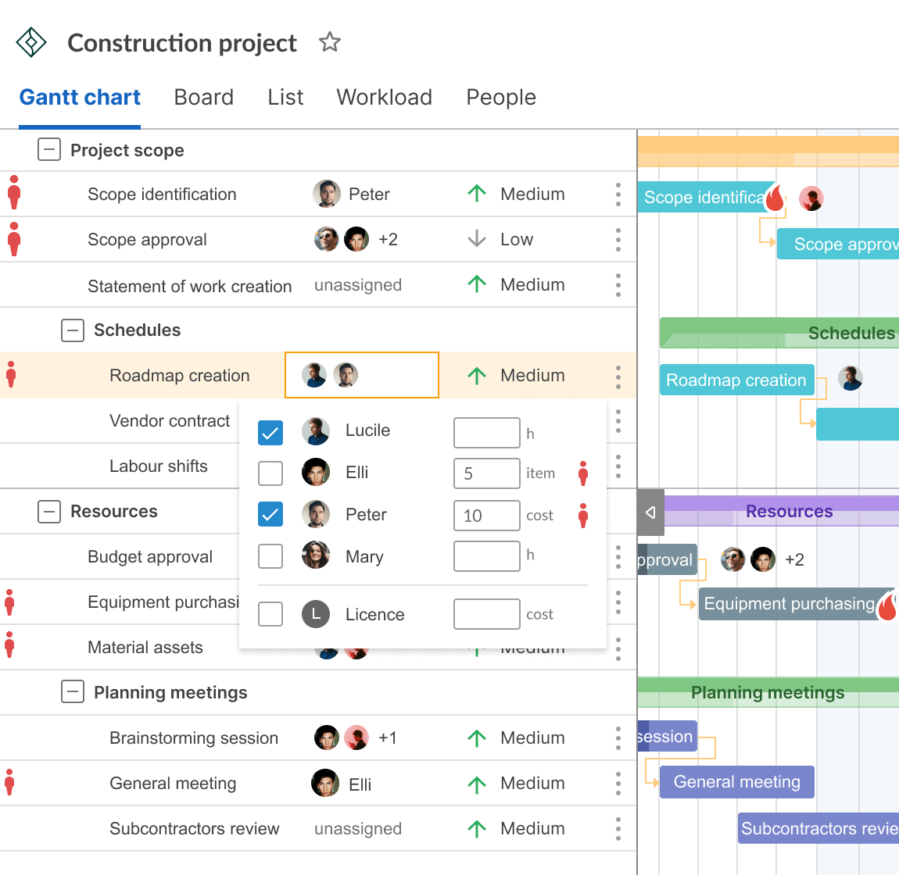Click the red overallocation icon beside Roadmap creation
899x875 pixels.
tap(12, 375)
